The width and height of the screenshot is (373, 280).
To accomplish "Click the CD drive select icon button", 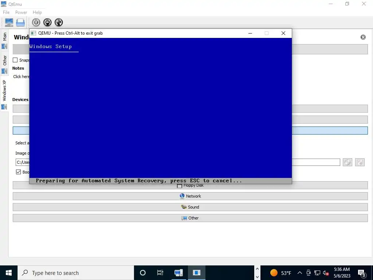I will pyautogui.click(x=348, y=162).
